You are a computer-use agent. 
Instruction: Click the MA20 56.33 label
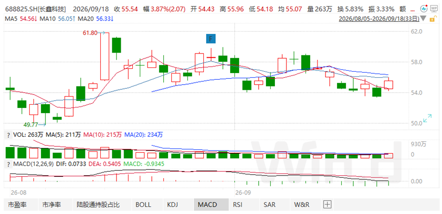coord(95,19)
